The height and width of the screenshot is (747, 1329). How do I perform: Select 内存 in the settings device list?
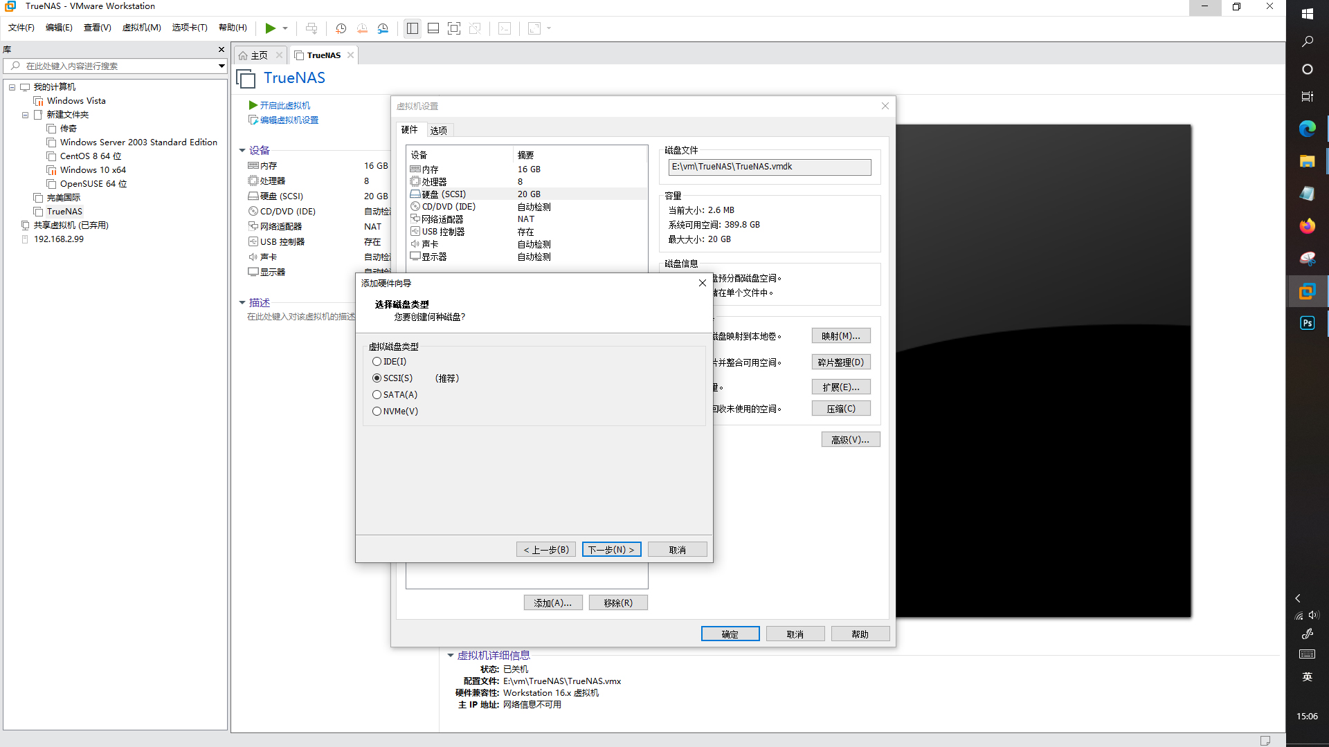pos(527,169)
